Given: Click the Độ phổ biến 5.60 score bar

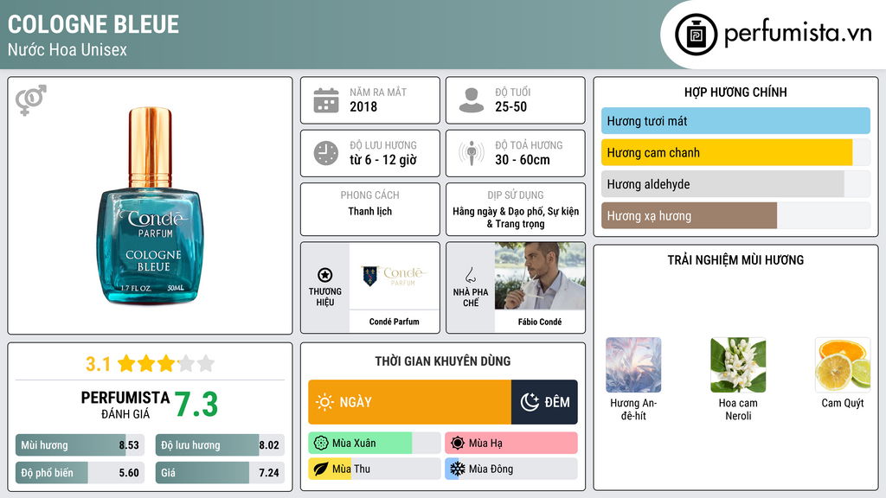Looking at the screenshot, I should tap(80, 473).
